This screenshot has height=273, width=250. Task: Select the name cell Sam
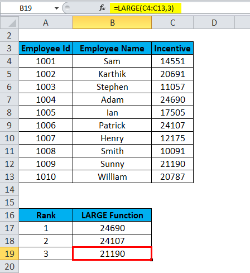click(x=112, y=61)
